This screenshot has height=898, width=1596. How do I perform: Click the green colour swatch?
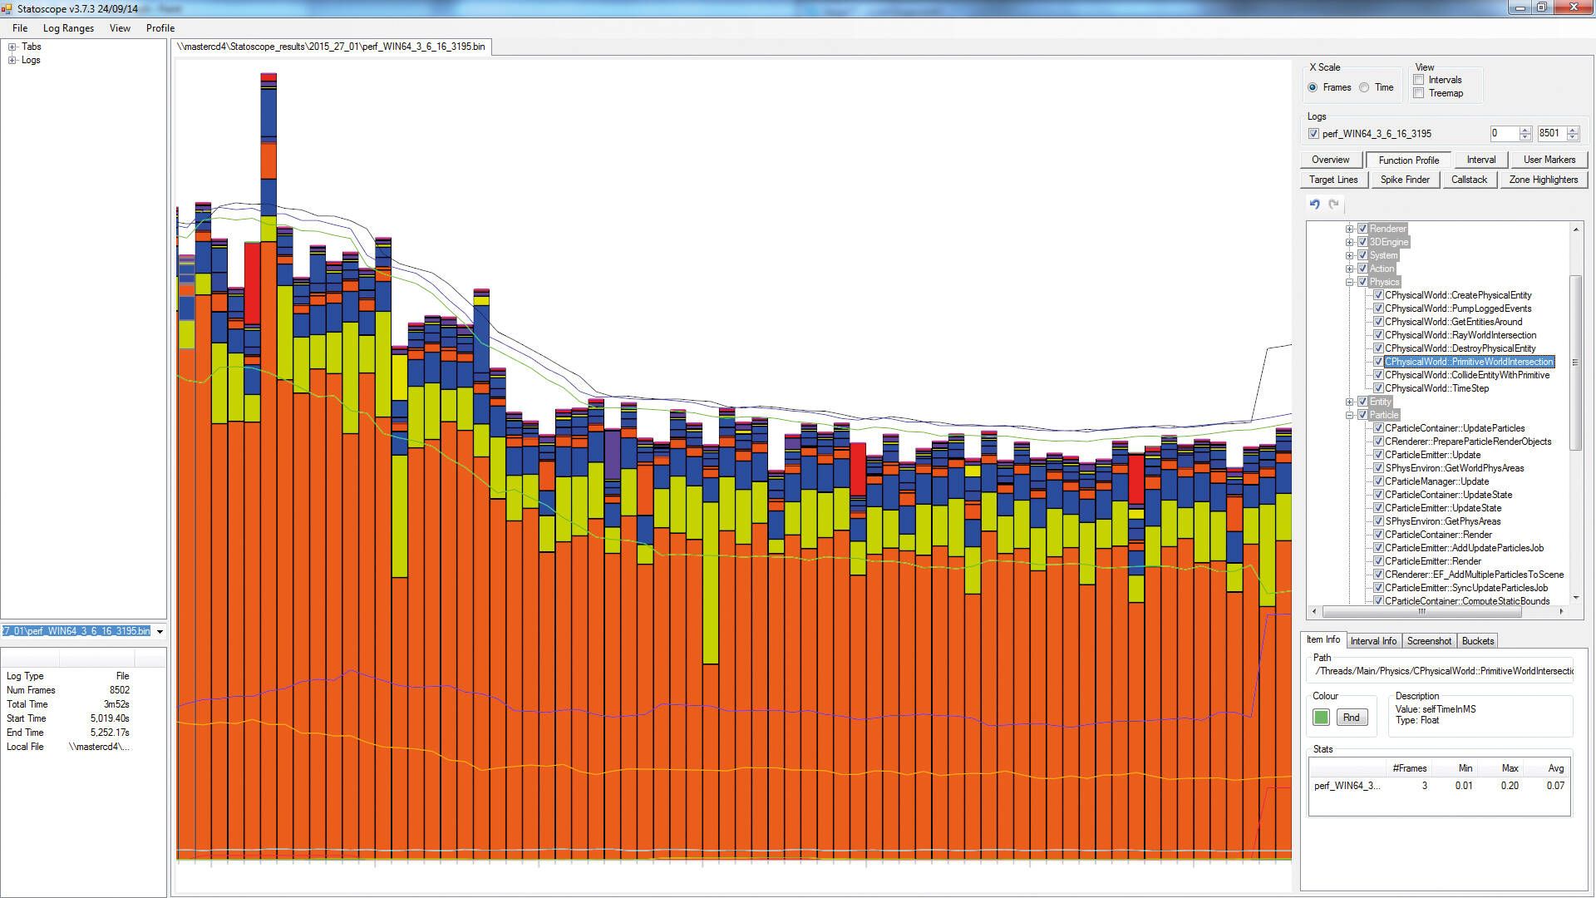(1321, 718)
